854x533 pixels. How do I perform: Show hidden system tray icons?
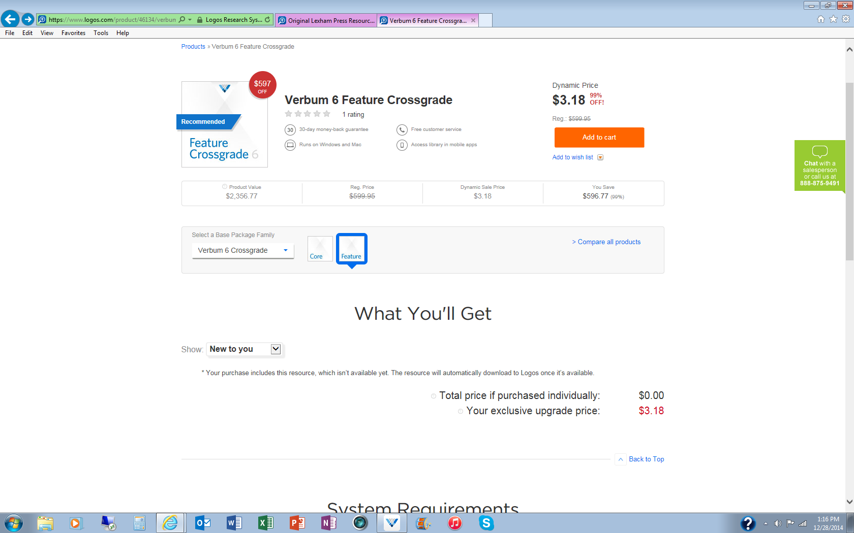tap(766, 523)
